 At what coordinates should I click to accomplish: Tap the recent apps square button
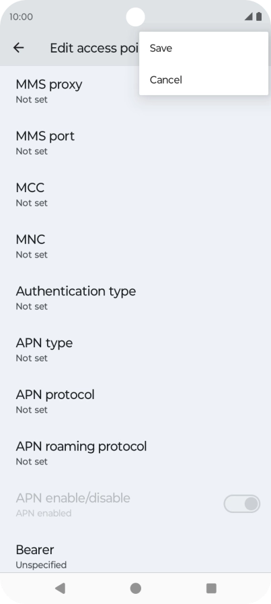tap(211, 588)
